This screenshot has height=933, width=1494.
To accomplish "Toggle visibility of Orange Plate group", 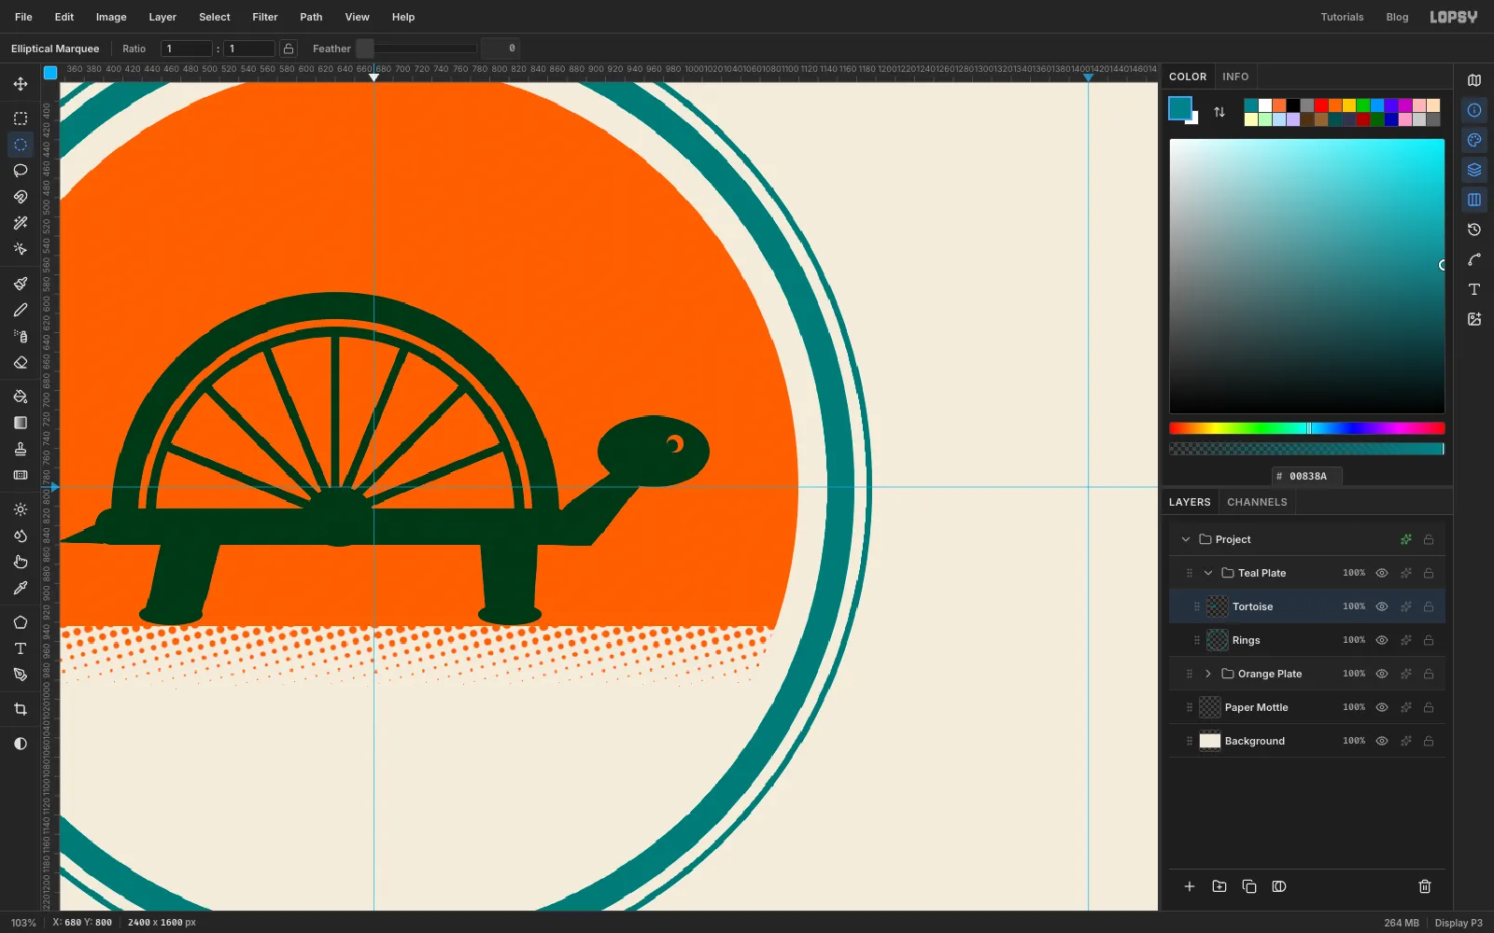I will (x=1382, y=674).
